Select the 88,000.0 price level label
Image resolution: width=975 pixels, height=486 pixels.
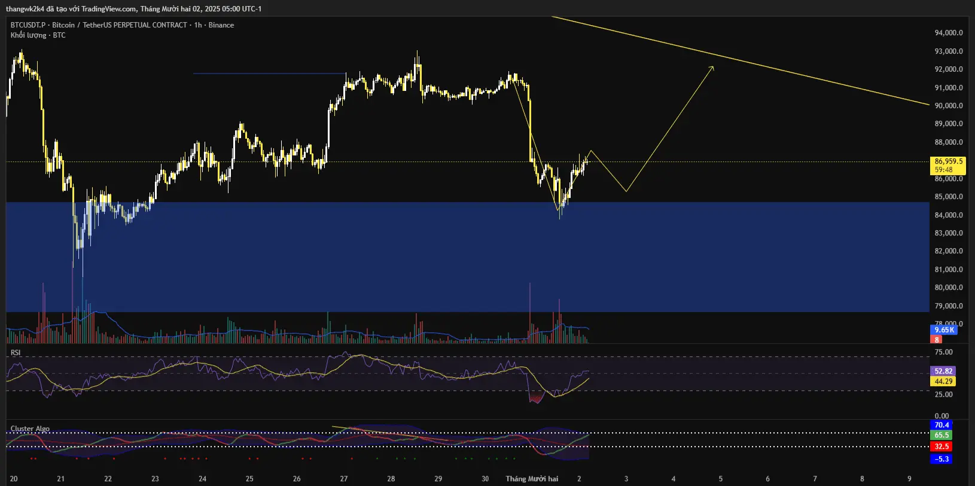click(x=949, y=142)
